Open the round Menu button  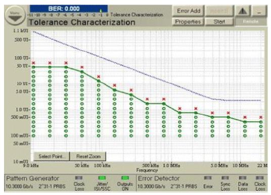[x=15, y=16]
